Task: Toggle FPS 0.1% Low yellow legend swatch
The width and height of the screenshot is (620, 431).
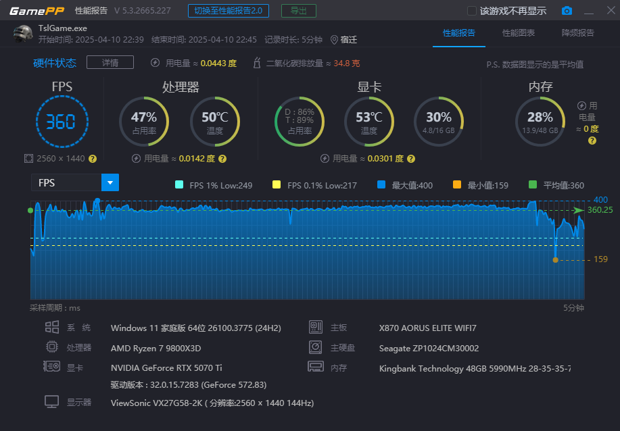Action: point(277,184)
